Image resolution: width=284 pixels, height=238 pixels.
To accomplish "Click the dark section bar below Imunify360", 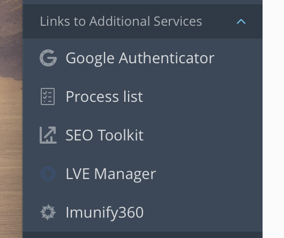I will pyautogui.click(x=143, y=235).
